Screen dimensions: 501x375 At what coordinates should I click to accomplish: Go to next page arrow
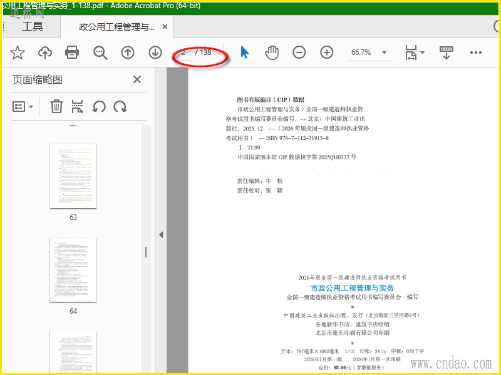click(x=155, y=52)
